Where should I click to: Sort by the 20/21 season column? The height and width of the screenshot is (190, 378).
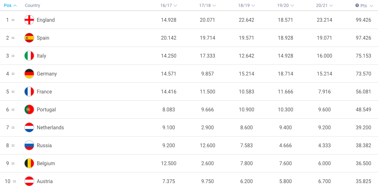[325, 5]
